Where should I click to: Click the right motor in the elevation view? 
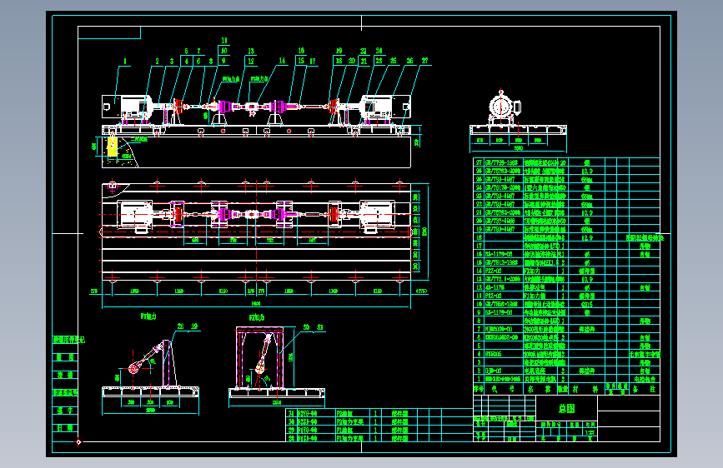tap(386, 107)
